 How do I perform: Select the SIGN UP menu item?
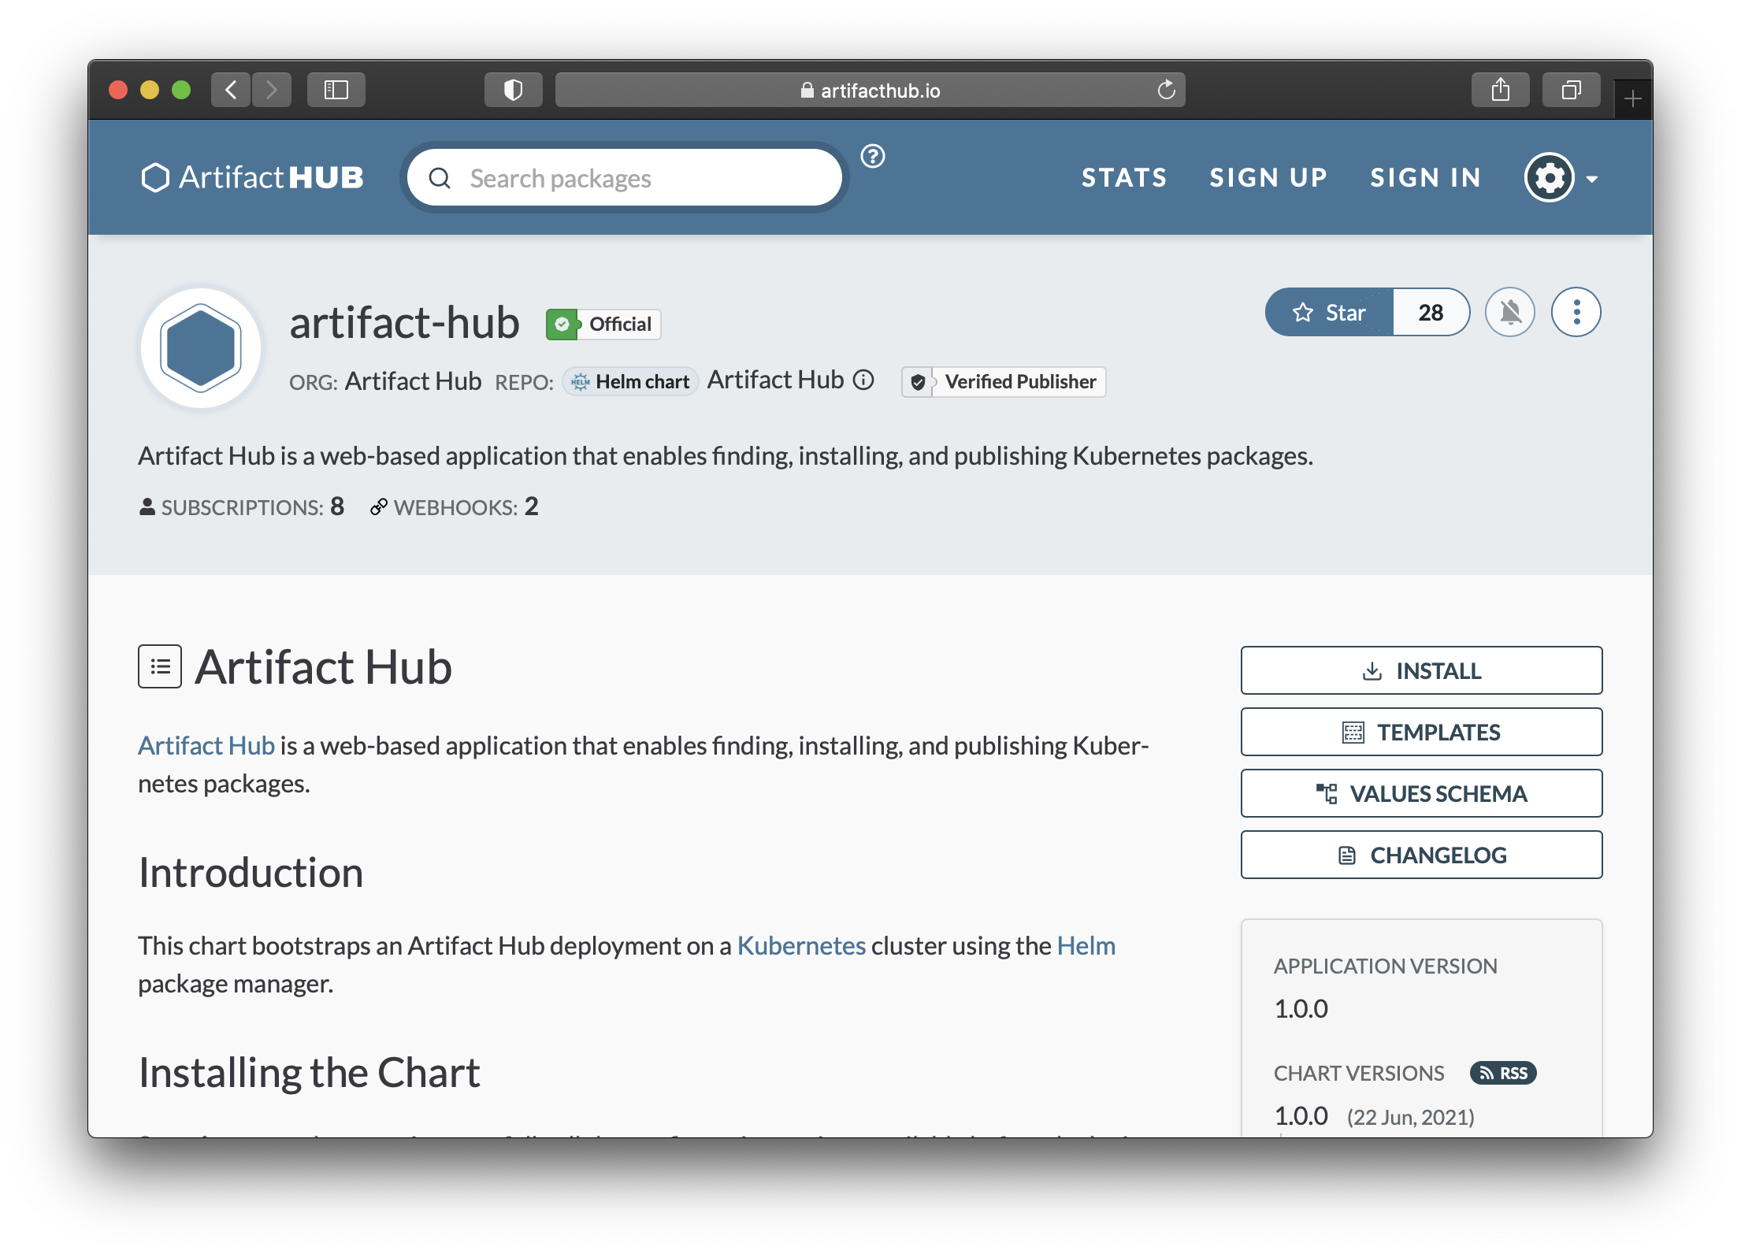pos(1268,177)
